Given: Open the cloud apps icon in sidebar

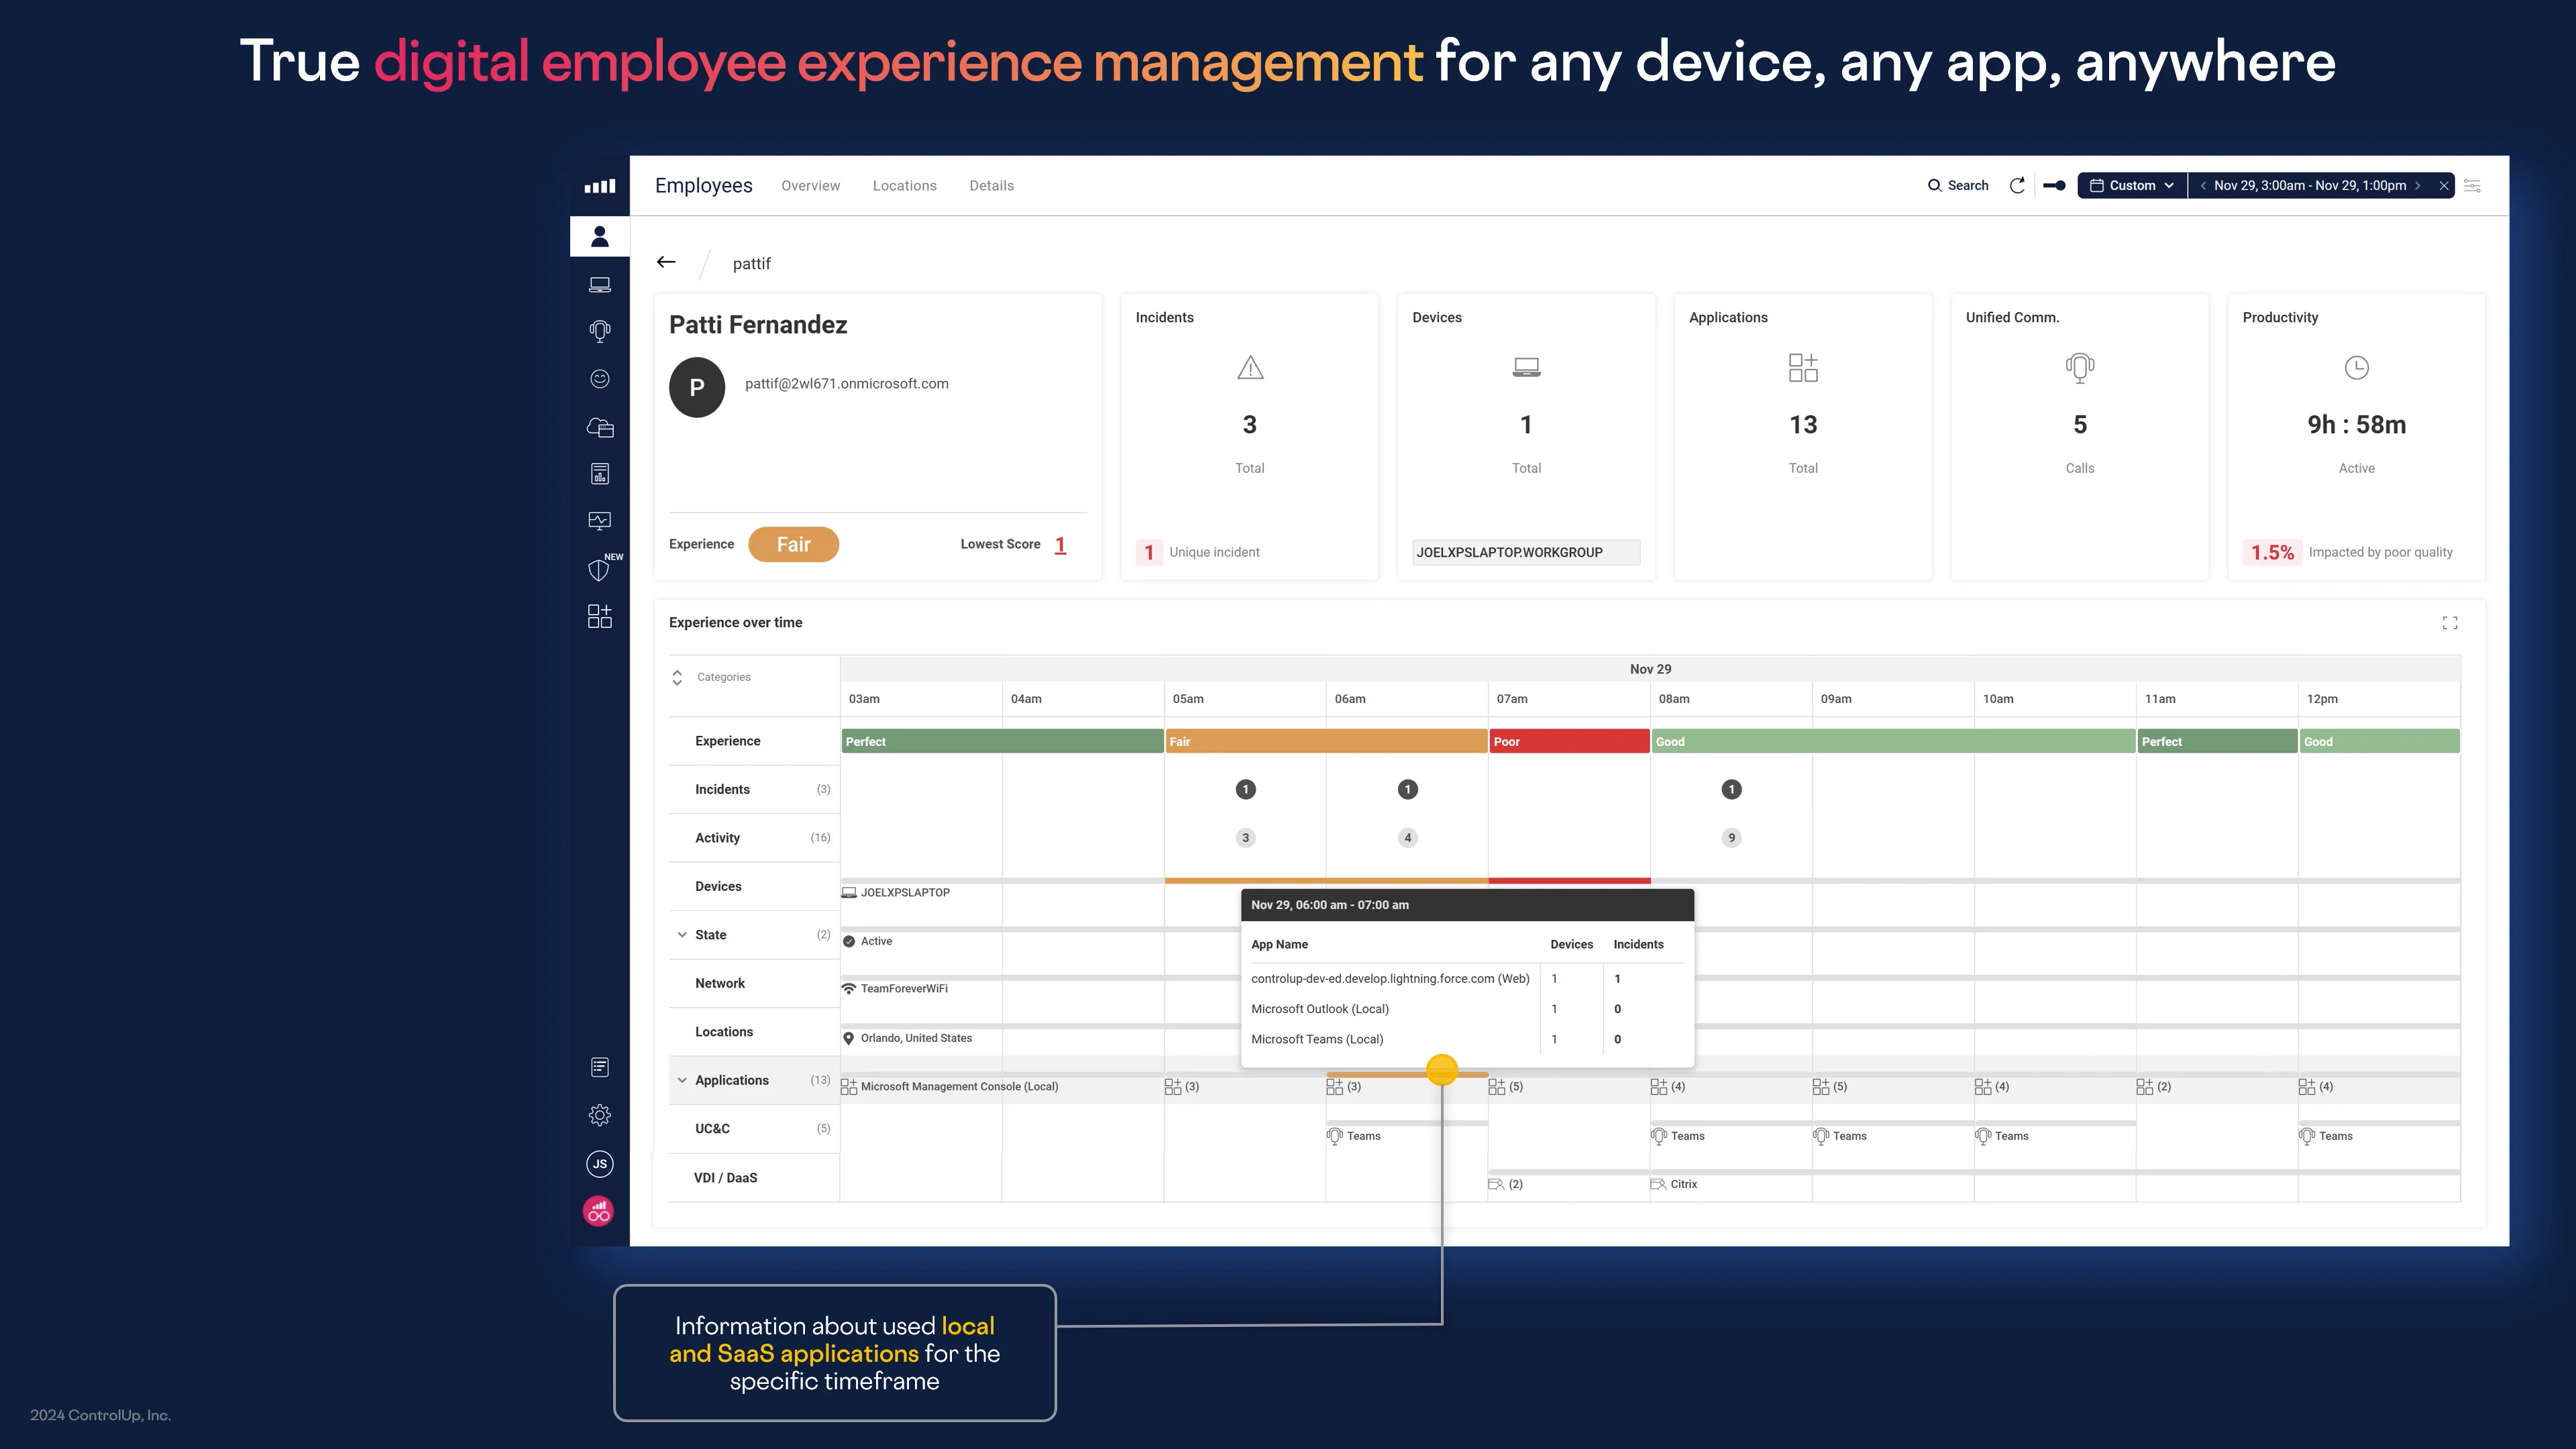Looking at the screenshot, I should pos(600,427).
